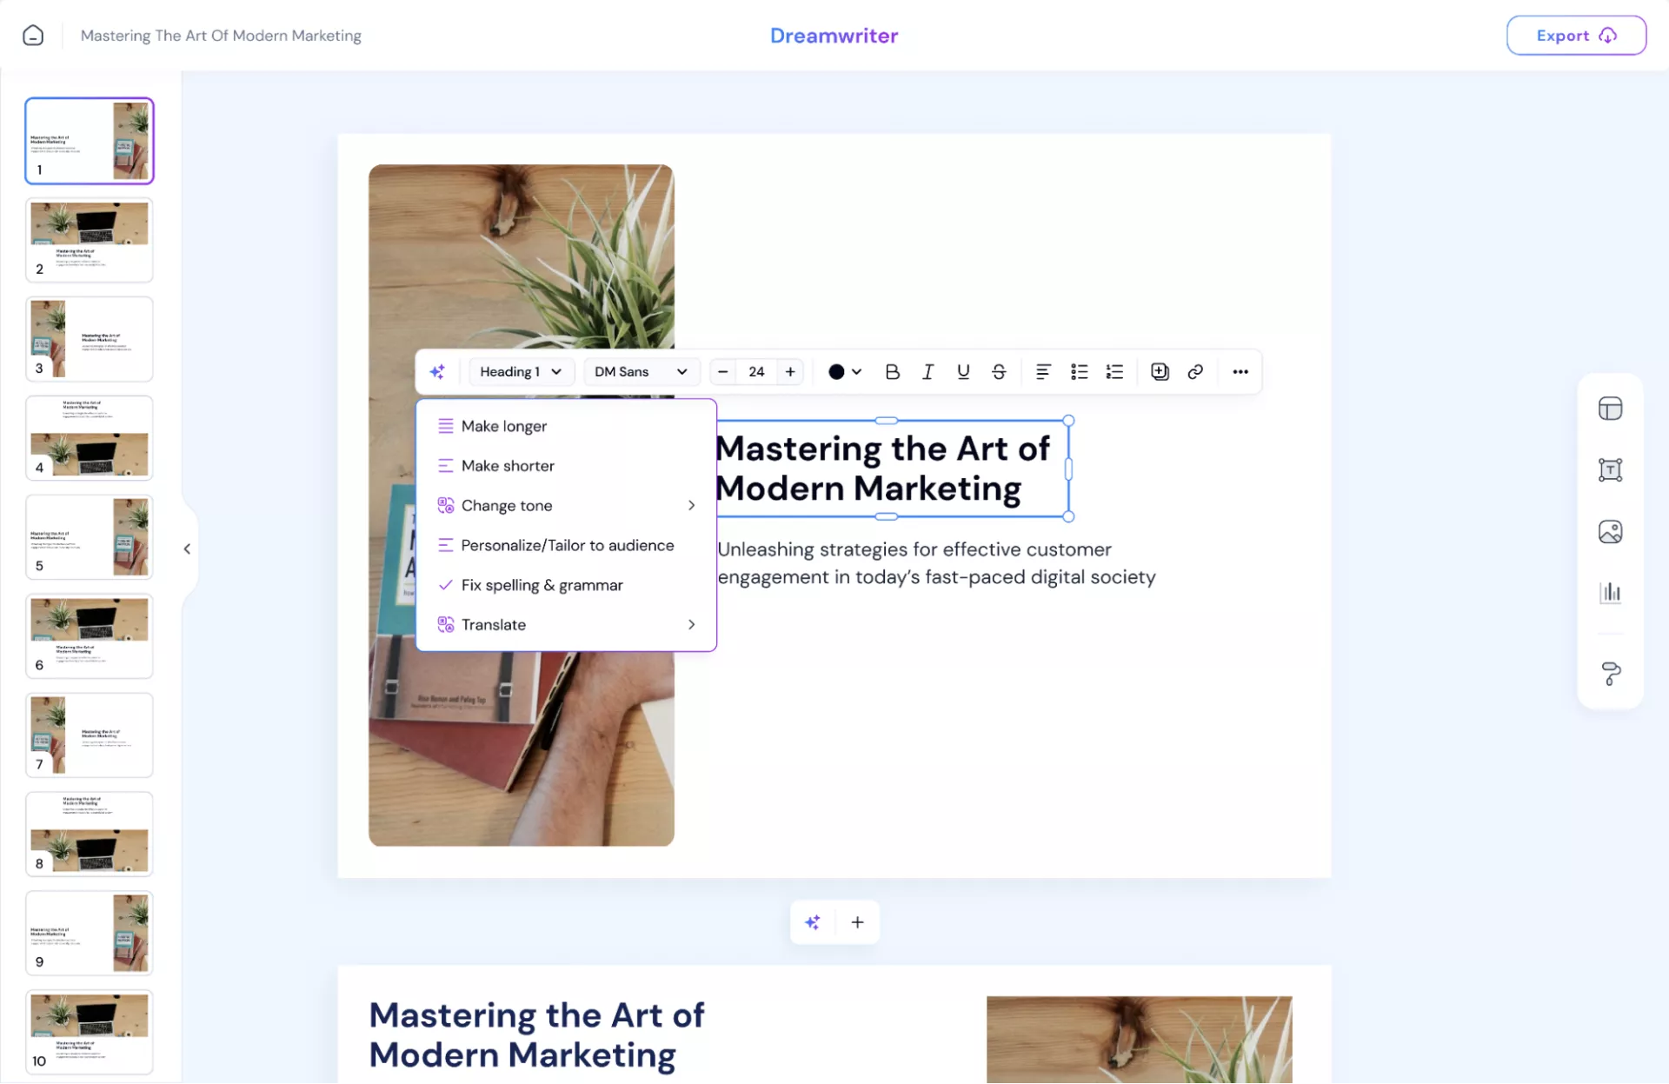
Task: Open the theme paint roller tool
Action: (1610, 674)
